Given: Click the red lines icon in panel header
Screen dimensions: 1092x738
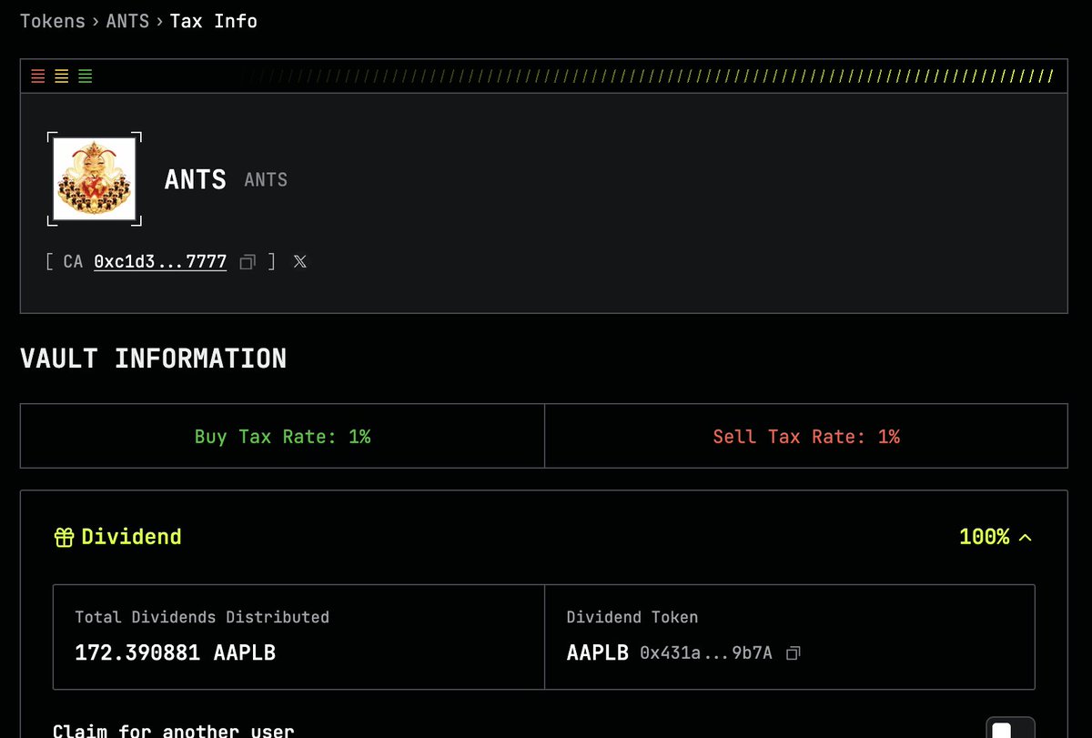Looking at the screenshot, I should click(x=38, y=76).
